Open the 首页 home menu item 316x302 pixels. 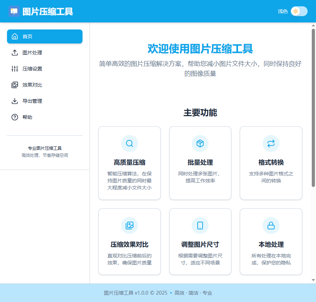45,36
